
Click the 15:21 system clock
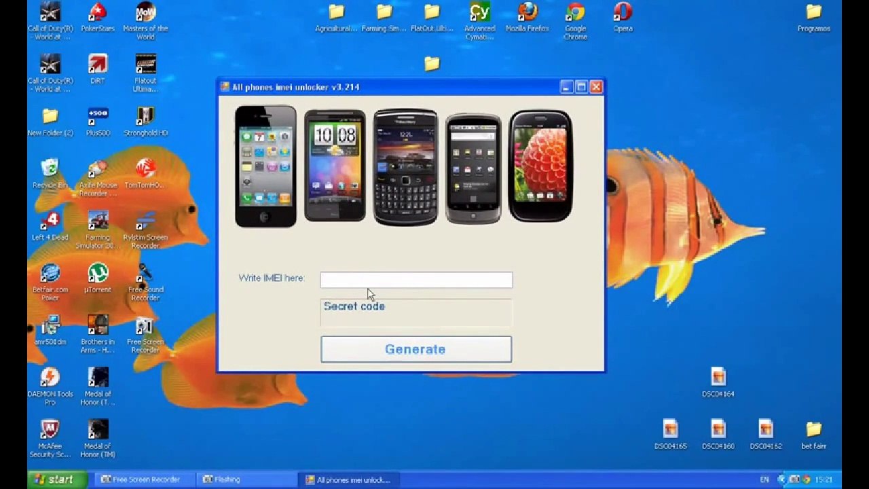(x=824, y=479)
